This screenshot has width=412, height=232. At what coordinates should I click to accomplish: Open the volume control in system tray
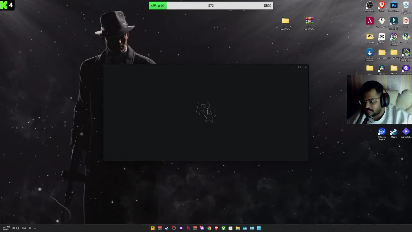click(14, 228)
